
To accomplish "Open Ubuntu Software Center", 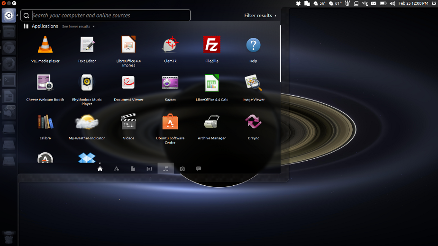I will click(x=170, y=128).
